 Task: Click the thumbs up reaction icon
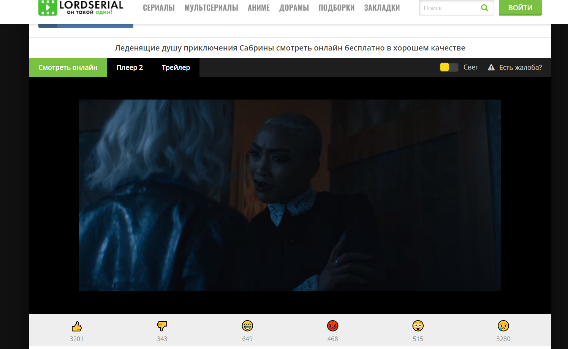click(x=76, y=326)
